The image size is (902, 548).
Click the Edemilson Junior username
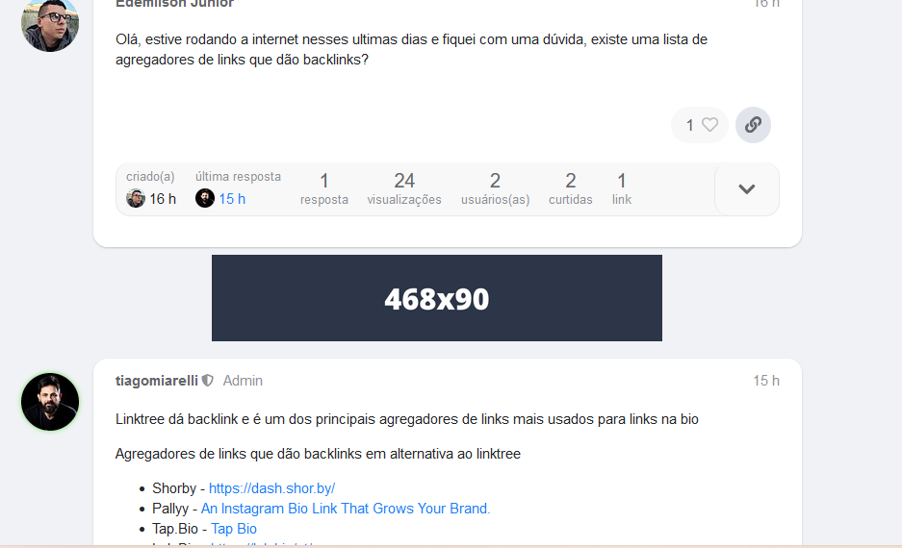[175, 4]
